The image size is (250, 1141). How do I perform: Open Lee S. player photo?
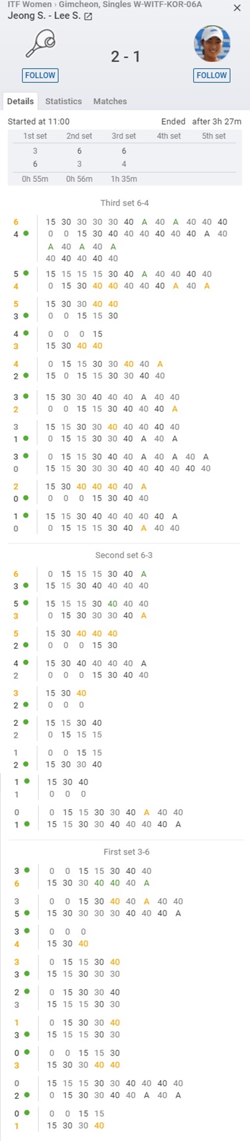212,44
